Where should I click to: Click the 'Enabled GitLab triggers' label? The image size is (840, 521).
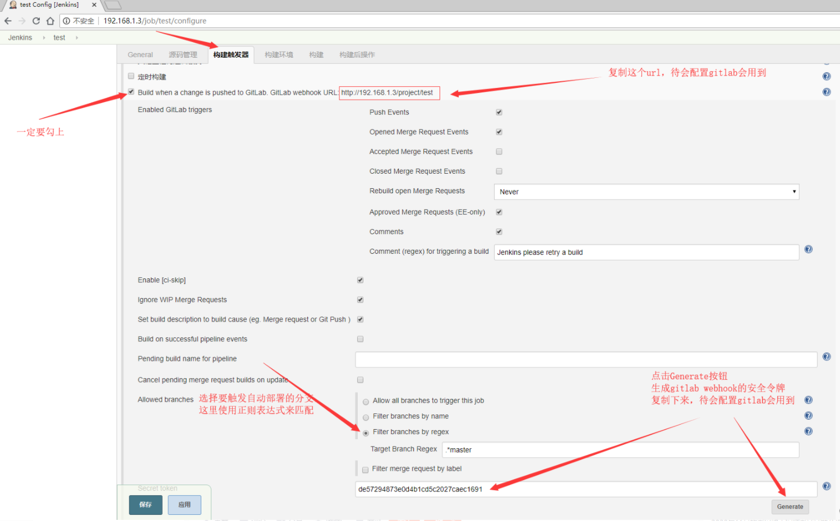(175, 110)
